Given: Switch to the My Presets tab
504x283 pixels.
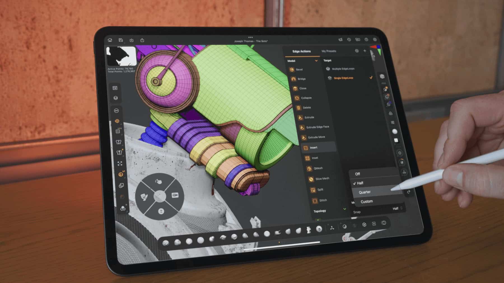Looking at the screenshot, I should tap(329, 51).
